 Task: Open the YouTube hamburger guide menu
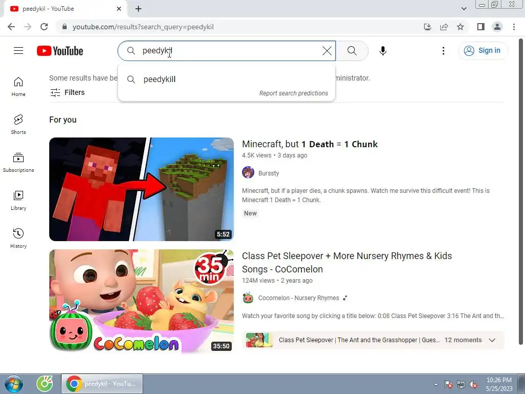(18, 51)
